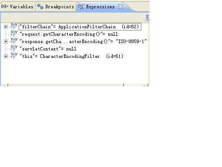The width and height of the screenshot is (222, 167).
Task: Click the watch icon beside "this"
Action: tap(14, 56)
